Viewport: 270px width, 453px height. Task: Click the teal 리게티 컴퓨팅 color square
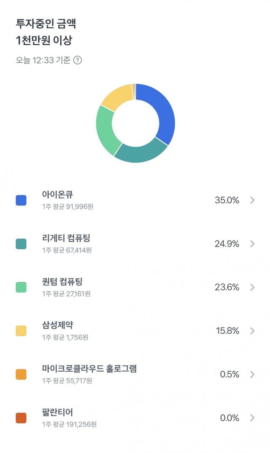point(21,244)
